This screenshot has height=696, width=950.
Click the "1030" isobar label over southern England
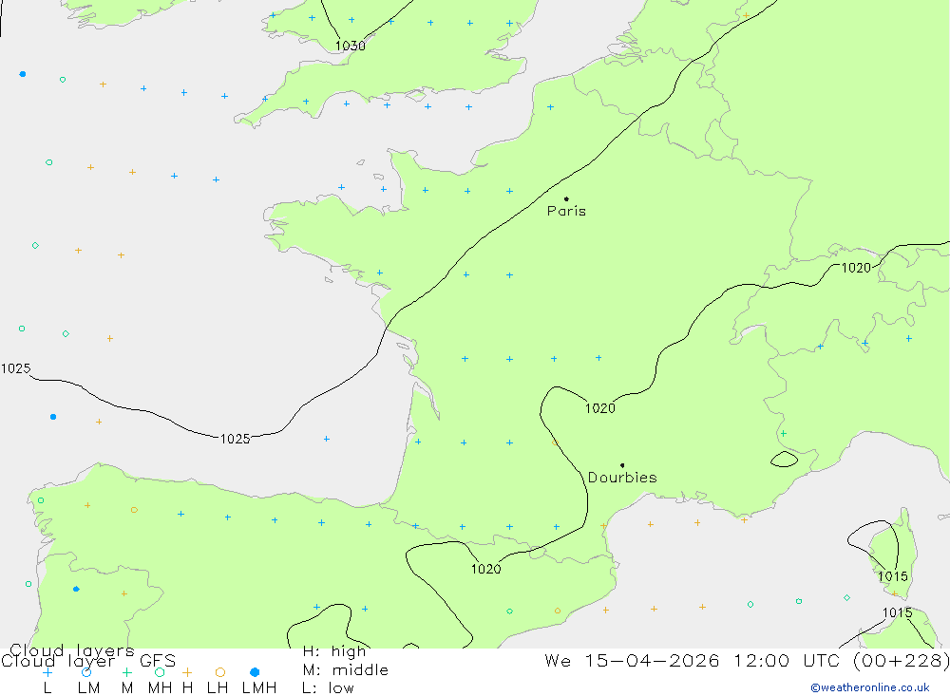351,46
